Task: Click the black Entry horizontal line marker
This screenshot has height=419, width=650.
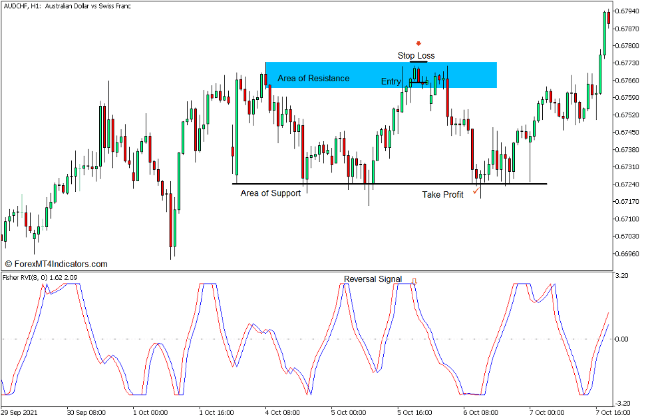Action: click(x=419, y=83)
